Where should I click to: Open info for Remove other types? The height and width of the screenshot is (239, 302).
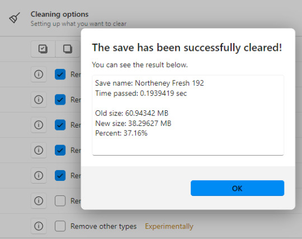click(39, 226)
